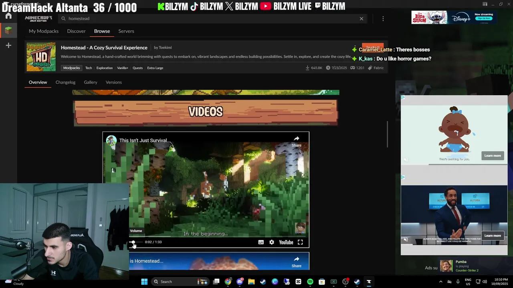Open the Overview tab

click(38, 82)
